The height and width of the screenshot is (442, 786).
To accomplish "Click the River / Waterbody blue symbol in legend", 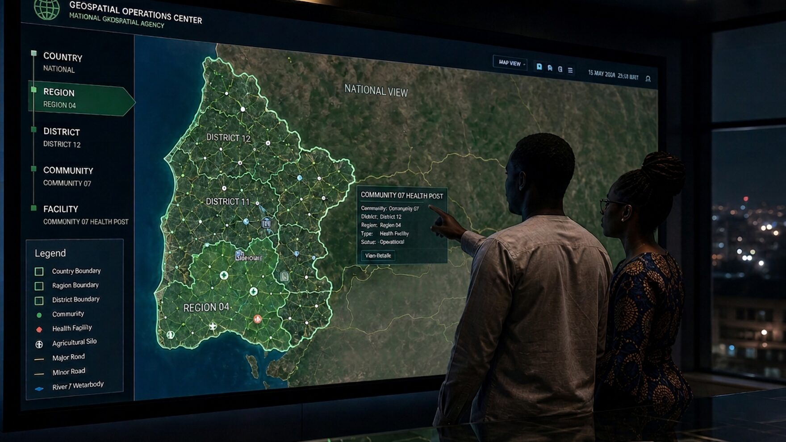I will (x=39, y=389).
